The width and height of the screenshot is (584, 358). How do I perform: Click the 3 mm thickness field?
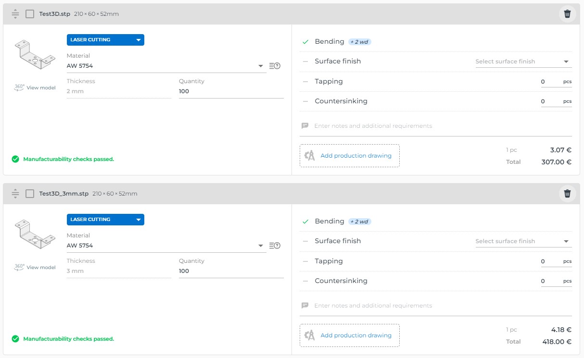(x=119, y=271)
